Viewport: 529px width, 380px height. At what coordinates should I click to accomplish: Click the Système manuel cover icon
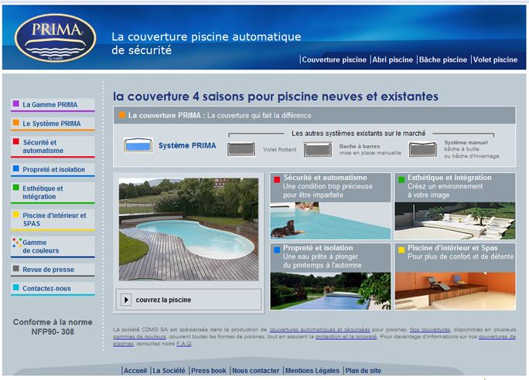click(422, 149)
